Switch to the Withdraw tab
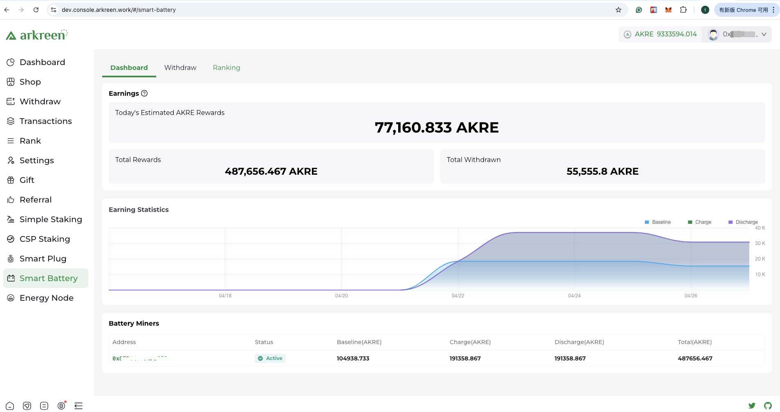The width and height of the screenshot is (780, 412). pyautogui.click(x=180, y=68)
